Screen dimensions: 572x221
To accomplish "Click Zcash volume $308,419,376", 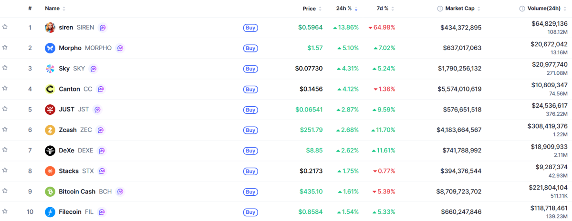I will click(x=548, y=126).
